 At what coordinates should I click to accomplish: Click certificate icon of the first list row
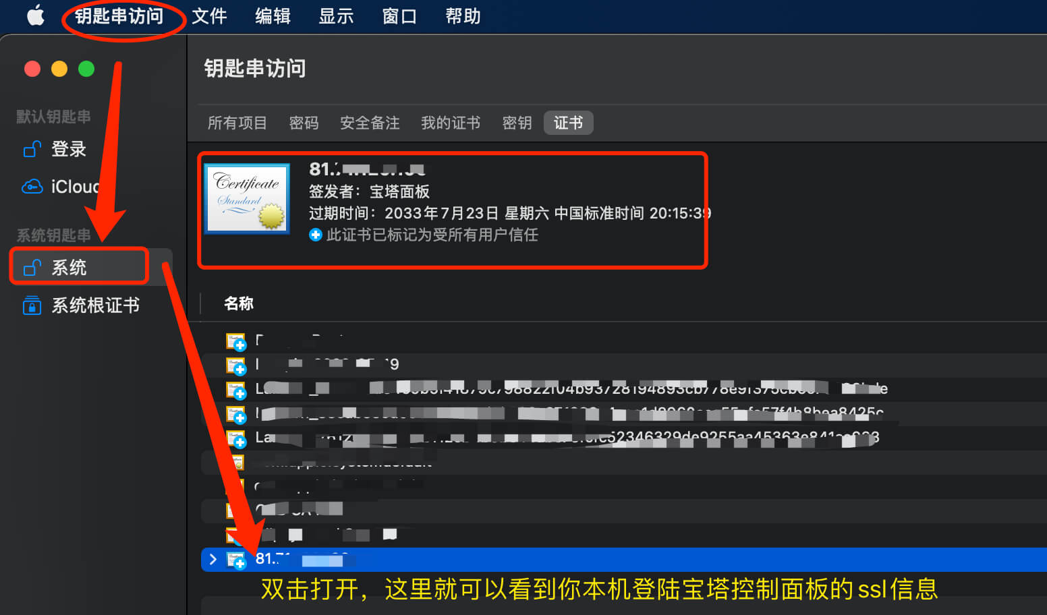(x=236, y=342)
